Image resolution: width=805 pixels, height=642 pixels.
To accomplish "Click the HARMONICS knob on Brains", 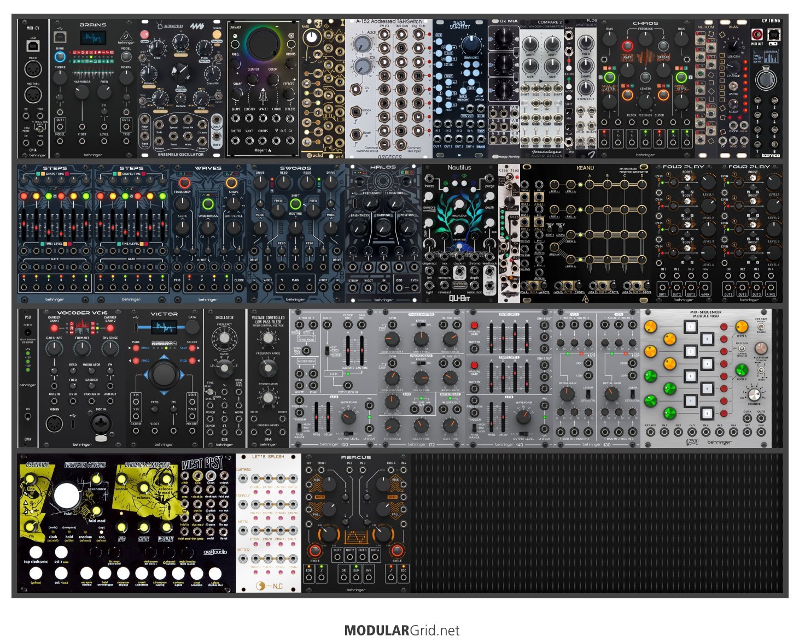I will pyautogui.click(x=82, y=92).
